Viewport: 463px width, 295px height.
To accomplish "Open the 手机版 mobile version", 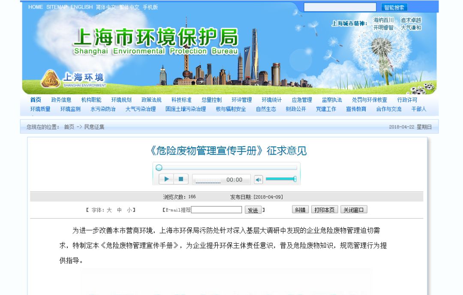I will click(x=150, y=7).
